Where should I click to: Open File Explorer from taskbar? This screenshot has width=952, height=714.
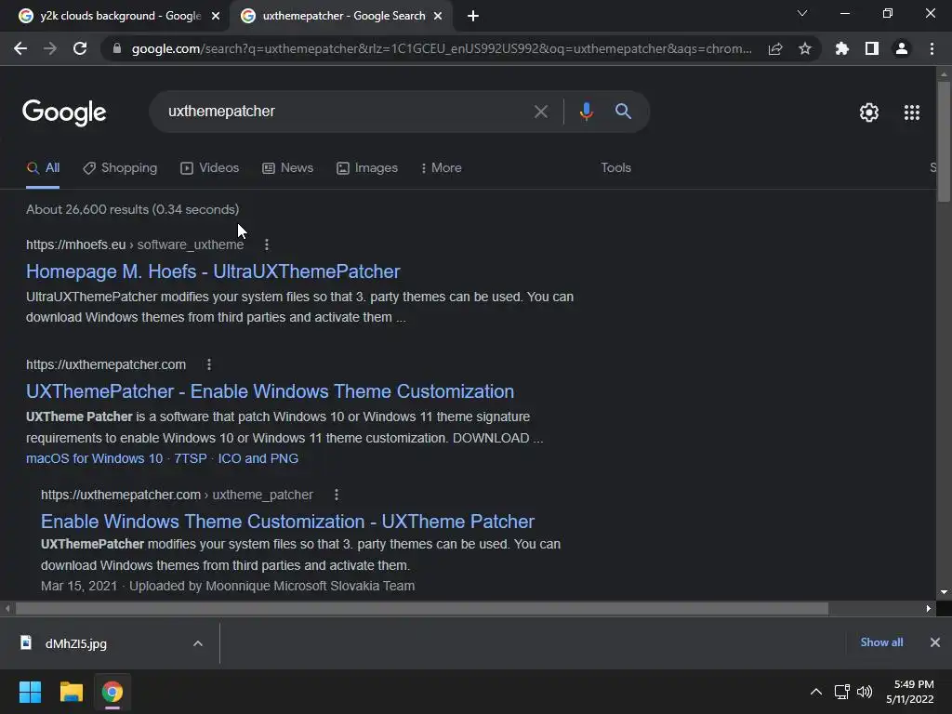[71, 692]
